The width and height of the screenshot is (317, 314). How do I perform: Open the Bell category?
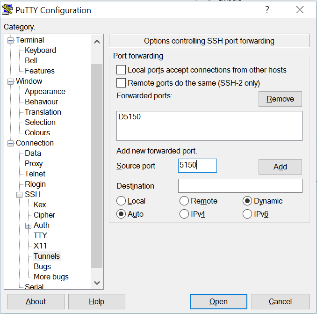click(x=31, y=60)
